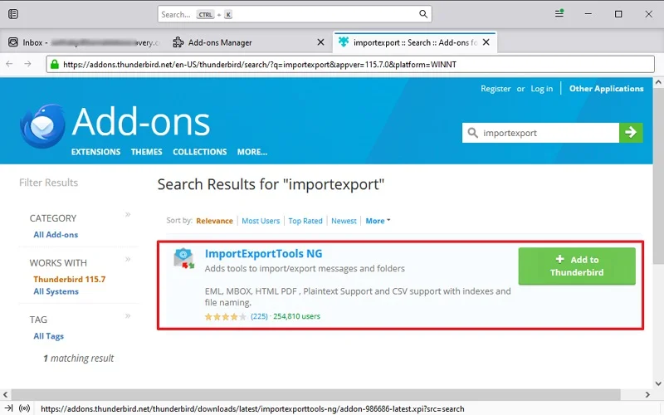The height and width of the screenshot is (415, 664).
Task: Select Thunderbird 115.7 filter
Action: pyautogui.click(x=70, y=279)
